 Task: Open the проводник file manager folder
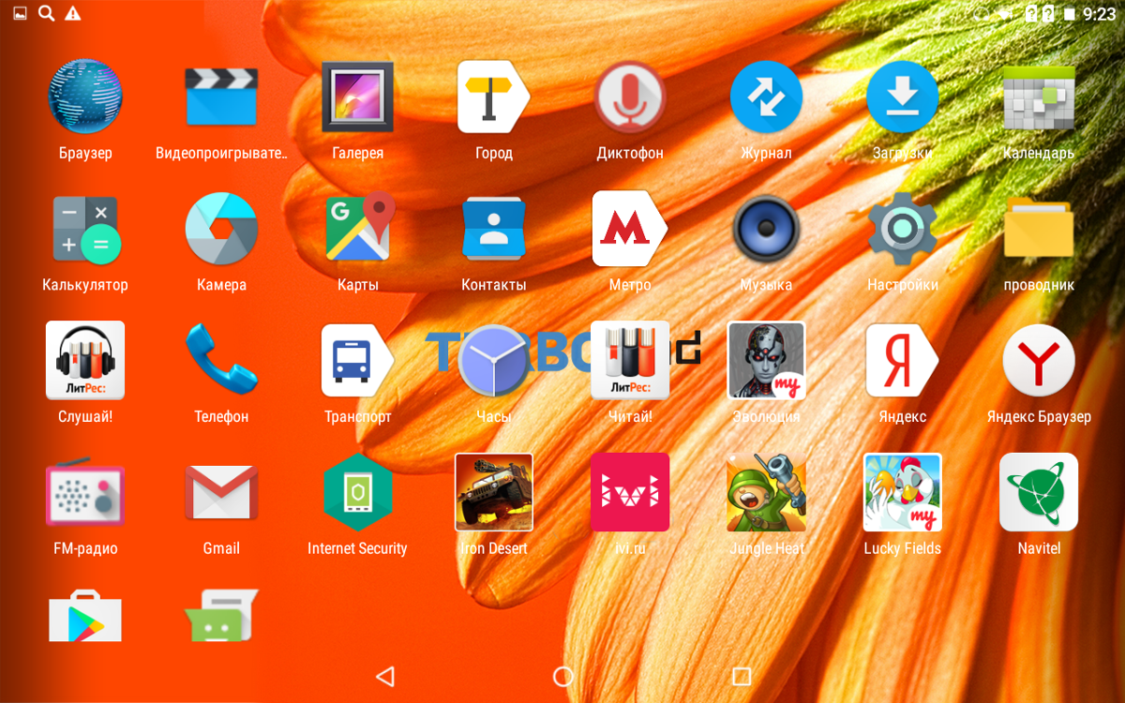click(x=1039, y=229)
